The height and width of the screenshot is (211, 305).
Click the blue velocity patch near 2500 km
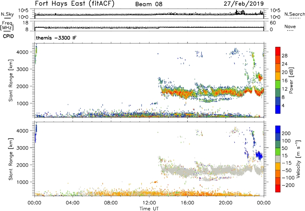click(259, 155)
